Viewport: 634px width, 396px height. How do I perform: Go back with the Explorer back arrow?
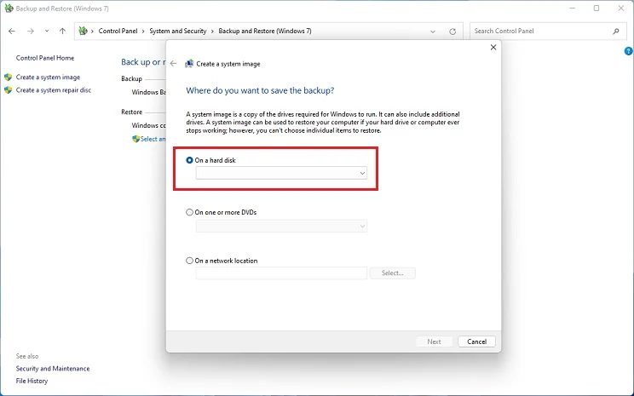(x=12, y=32)
